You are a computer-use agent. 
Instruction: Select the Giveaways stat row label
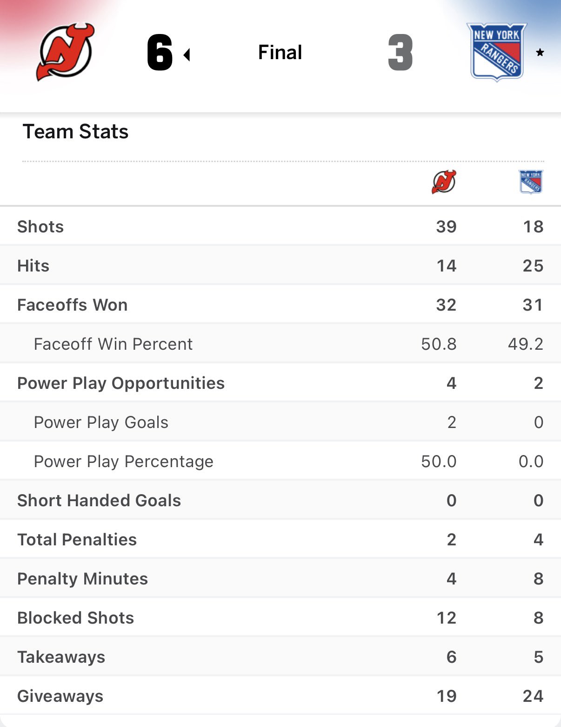60,696
